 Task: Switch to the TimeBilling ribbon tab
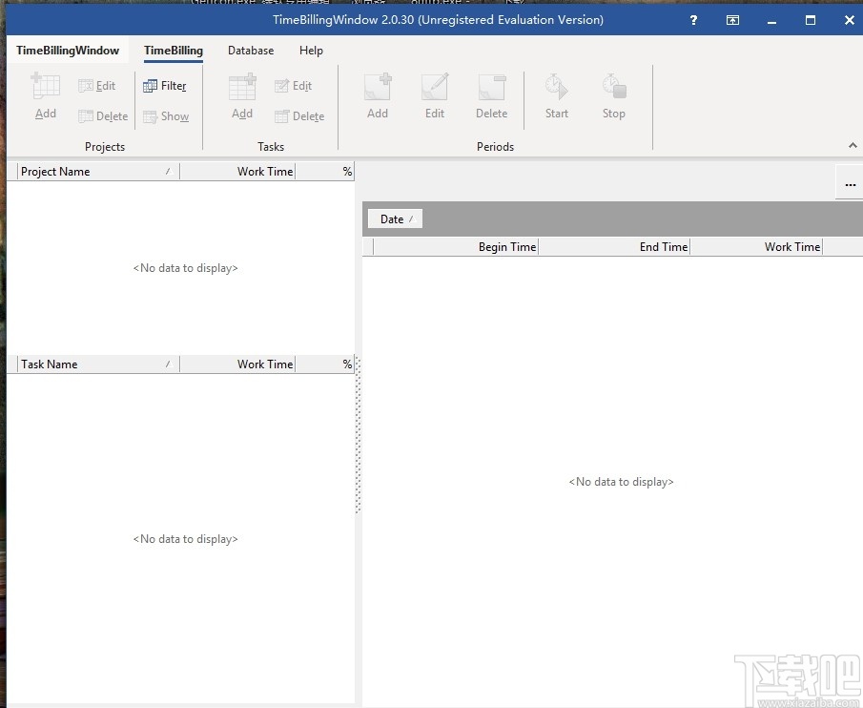coord(174,51)
